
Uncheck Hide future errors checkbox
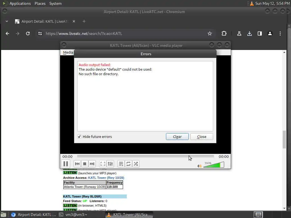[x=79, y=137]
